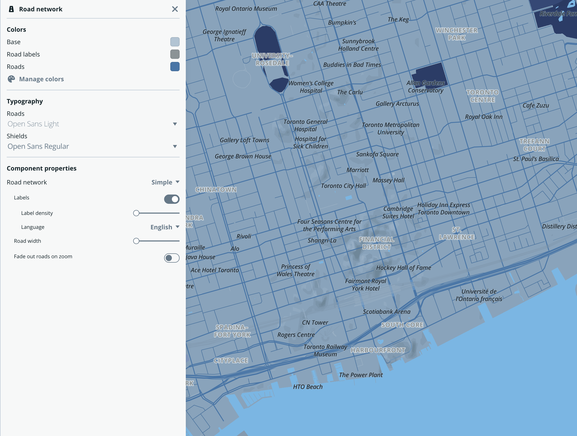Enable Fade out roads on zoom
This screenshot has height=436, width=577.
[x=171, y=258]
